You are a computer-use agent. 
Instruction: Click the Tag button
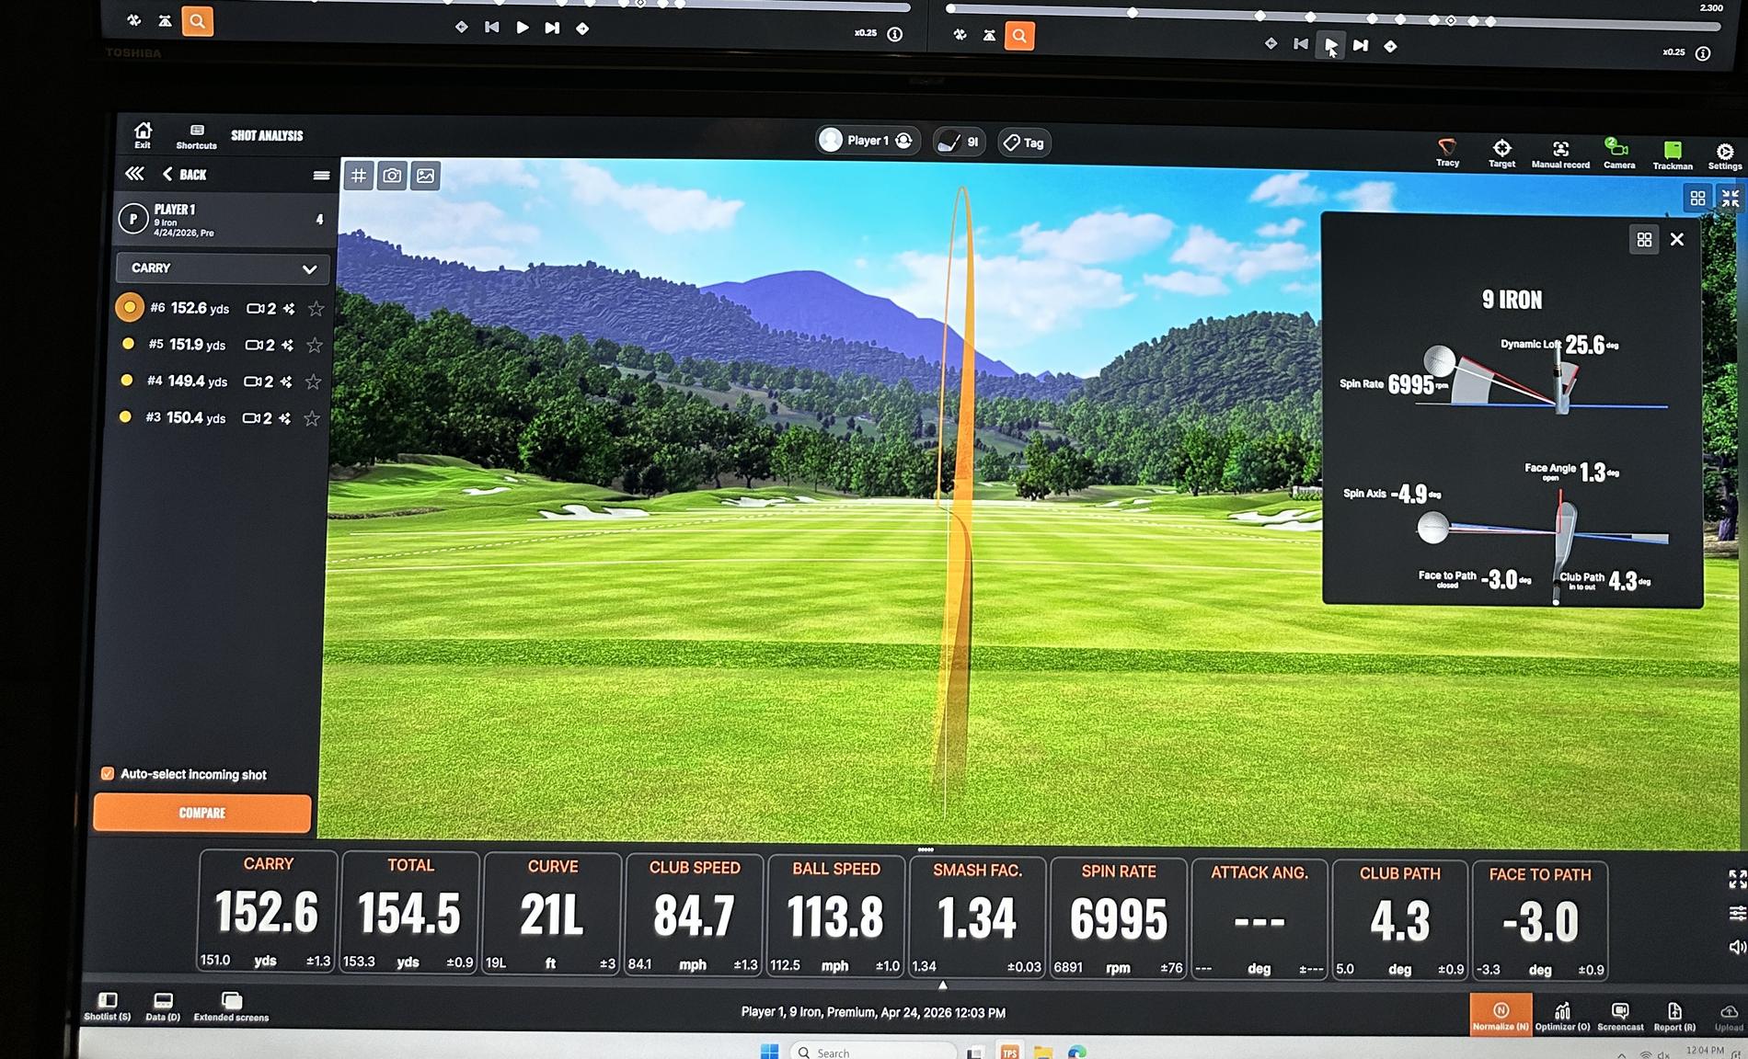click(x=1024, y=142)
